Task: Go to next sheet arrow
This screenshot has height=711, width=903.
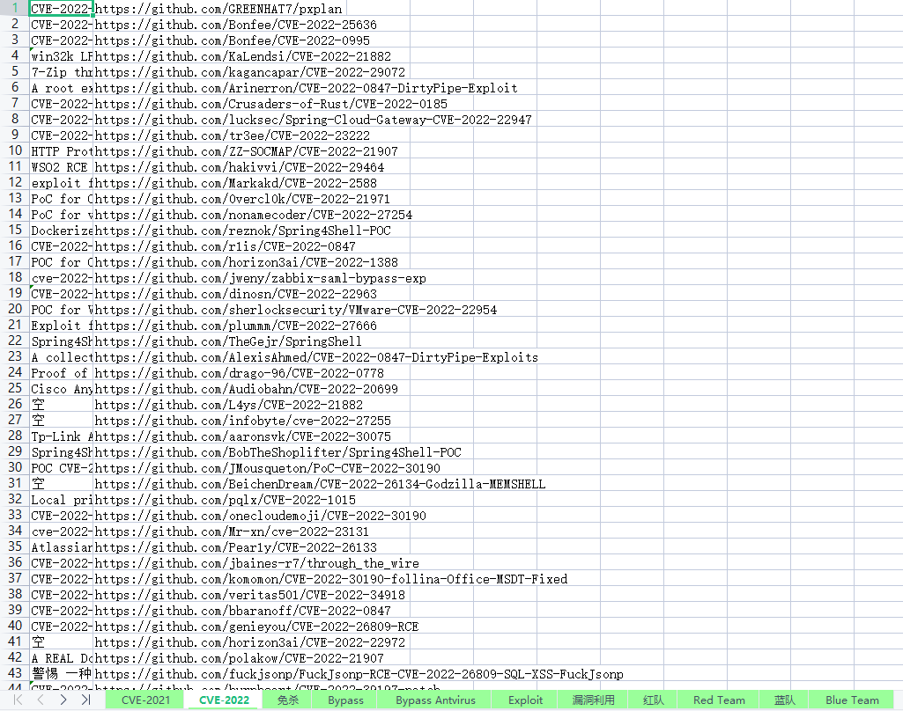Action: point(63,700)
